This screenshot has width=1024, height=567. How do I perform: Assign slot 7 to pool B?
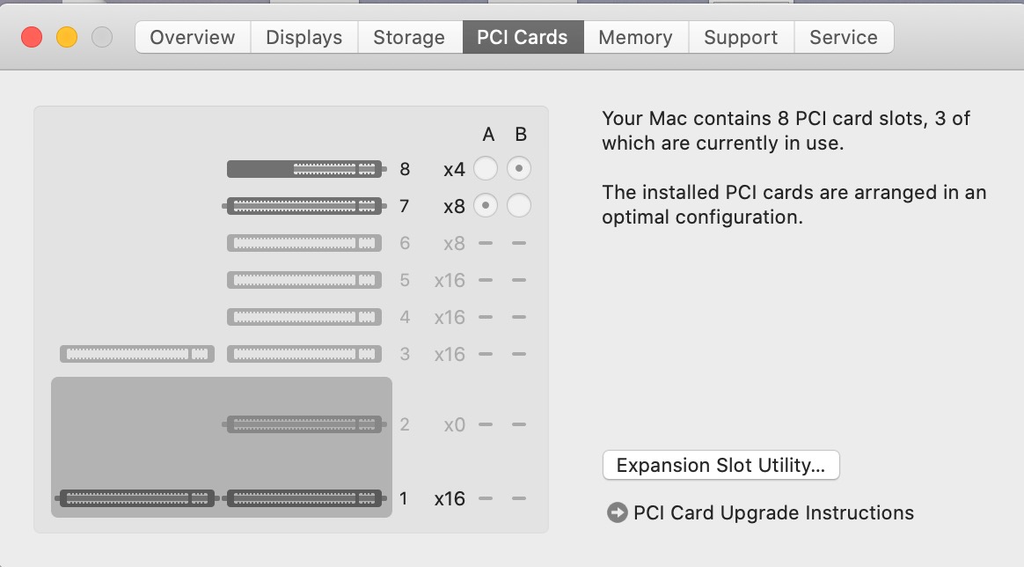(x=519, y=206)
